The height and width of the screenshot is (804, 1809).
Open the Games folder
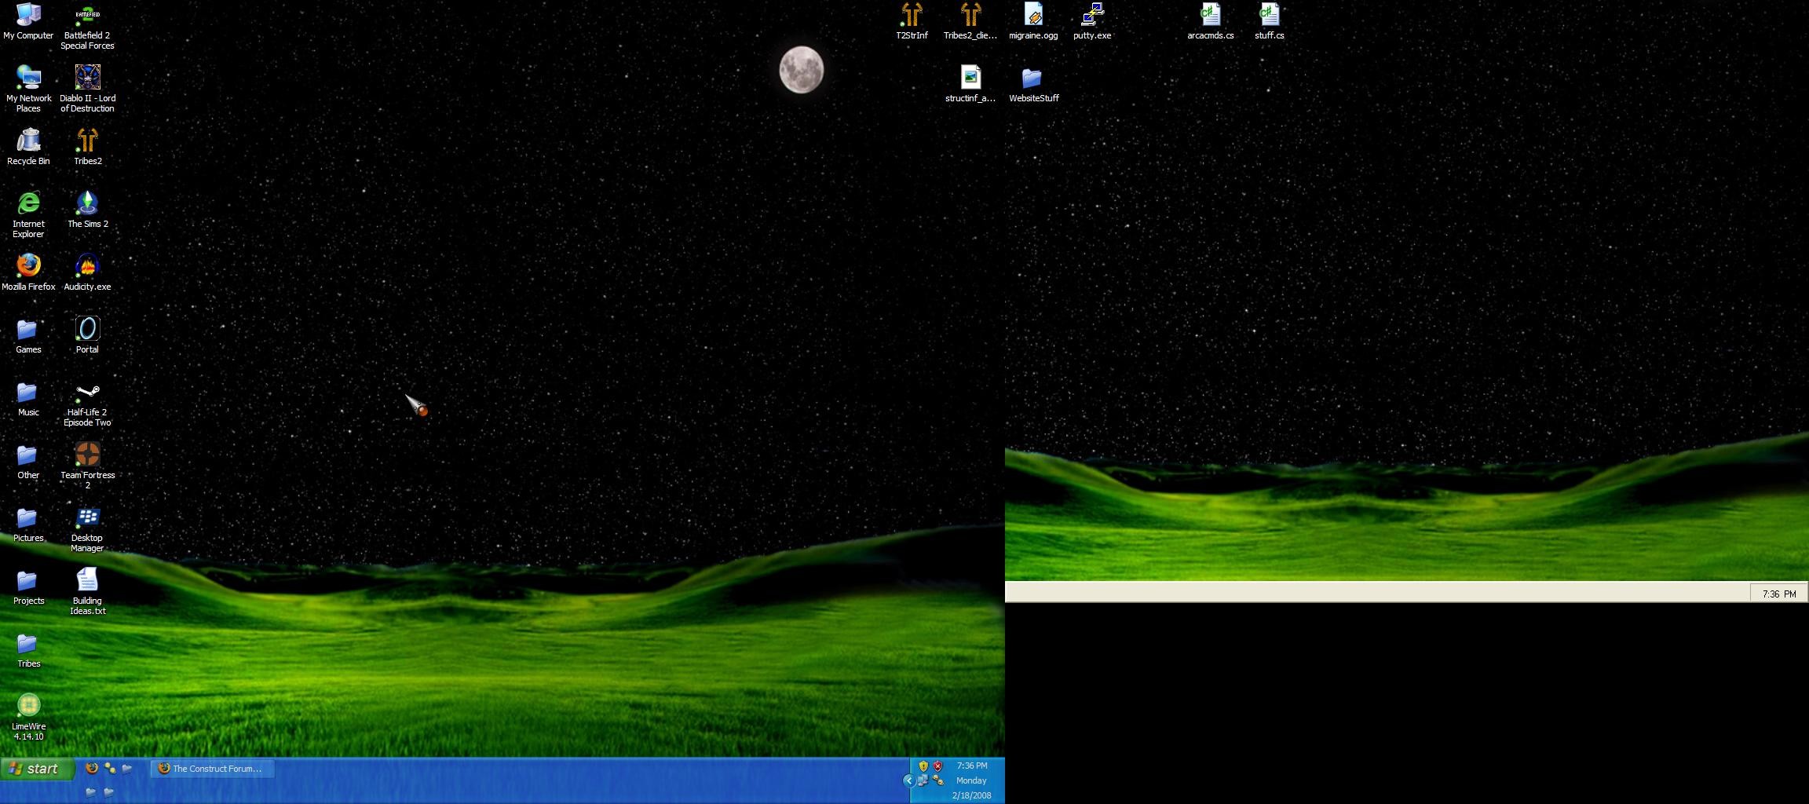28,335
